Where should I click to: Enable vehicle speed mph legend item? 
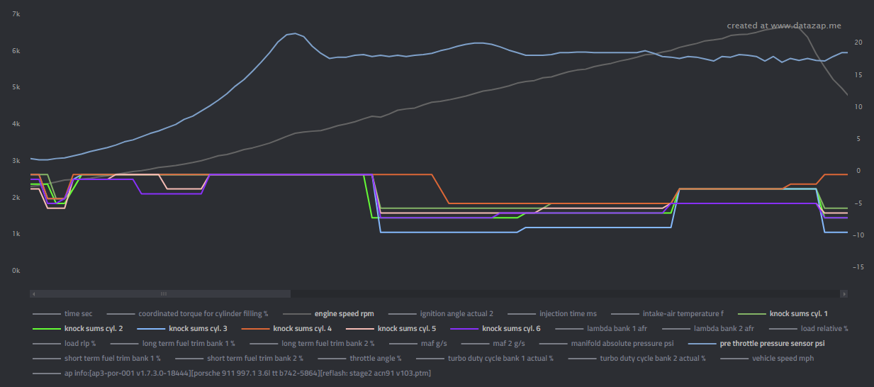click(x=783, y=358)
